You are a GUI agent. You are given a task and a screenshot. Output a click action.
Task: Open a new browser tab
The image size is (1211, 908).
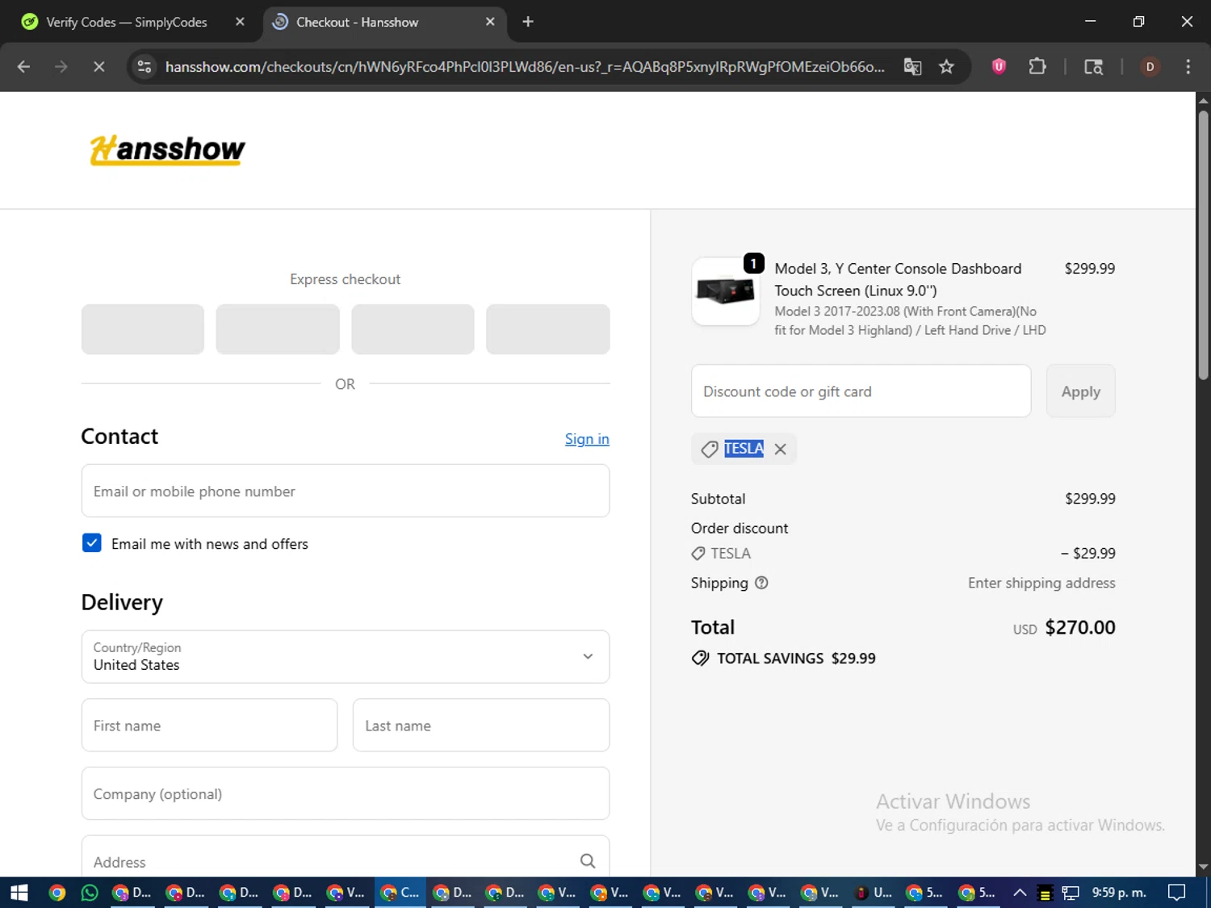pyautogui.click(x=528, y=22)
